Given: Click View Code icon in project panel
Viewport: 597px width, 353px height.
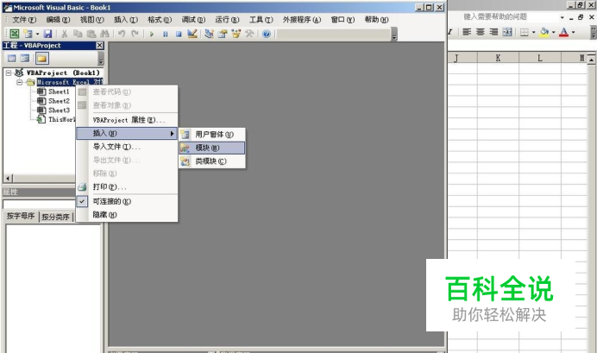Looking at the screenshot, I should point(12,59).
